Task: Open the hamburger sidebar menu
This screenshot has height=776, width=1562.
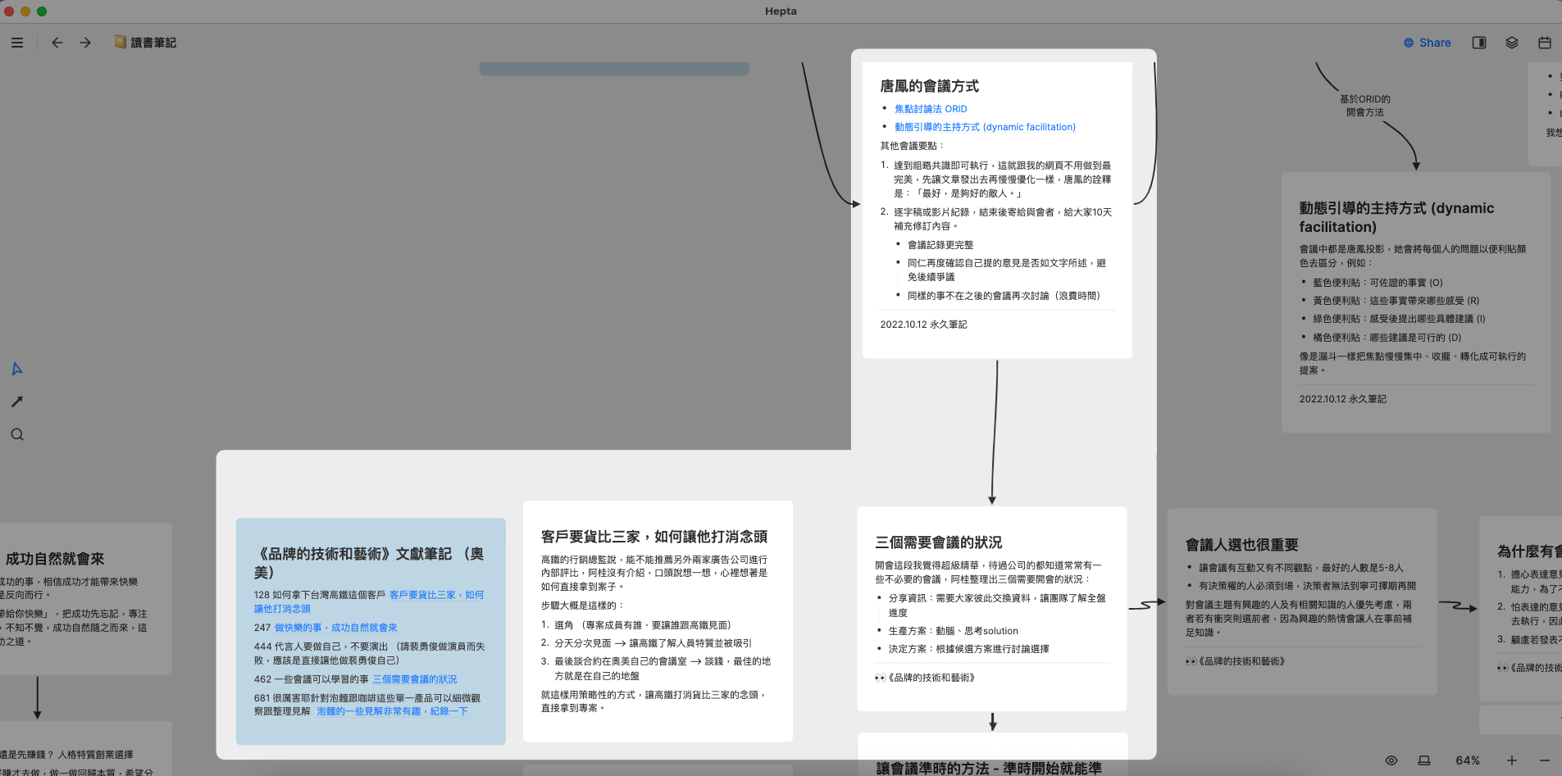Action: 17,42
